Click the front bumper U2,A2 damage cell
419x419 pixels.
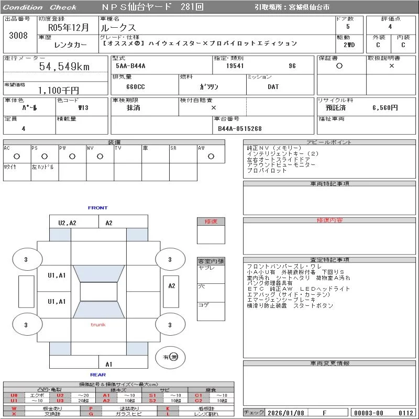tap(67, 223)
